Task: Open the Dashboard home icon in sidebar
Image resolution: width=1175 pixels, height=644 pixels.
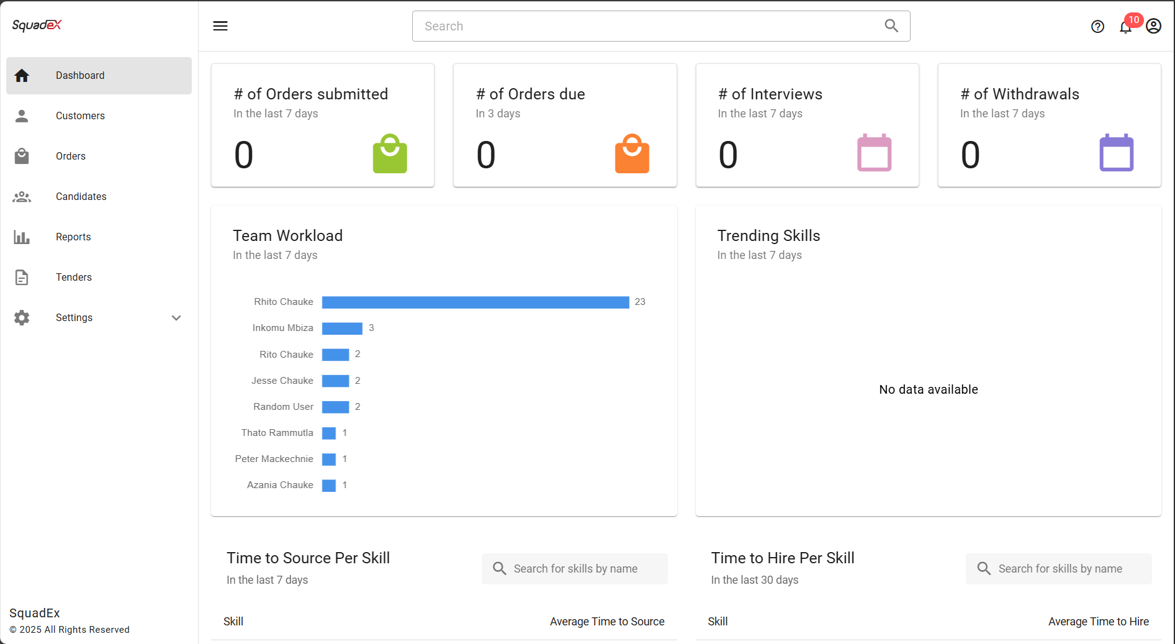Action: pyautogui.click(x=22, y=75)
